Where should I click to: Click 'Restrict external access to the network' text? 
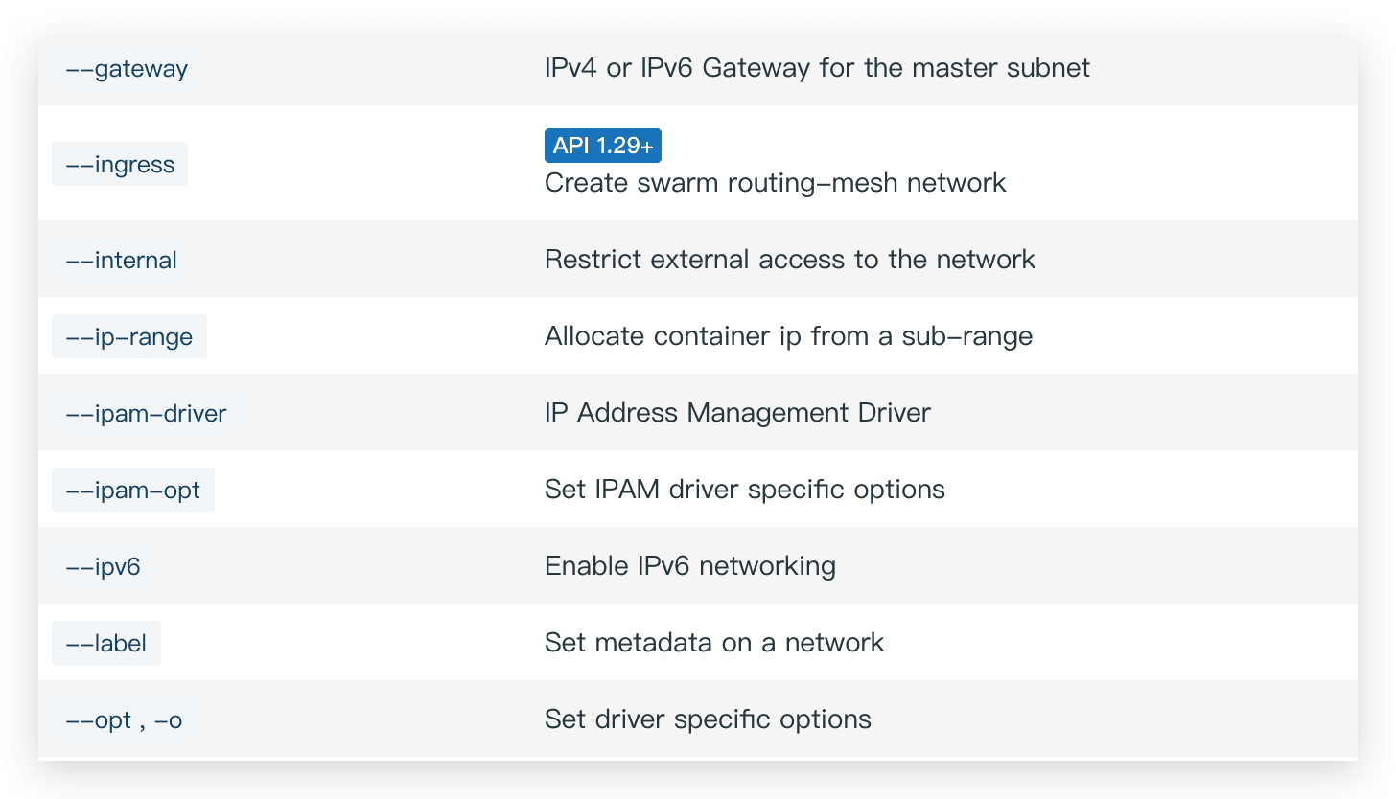tap(789, 260)
